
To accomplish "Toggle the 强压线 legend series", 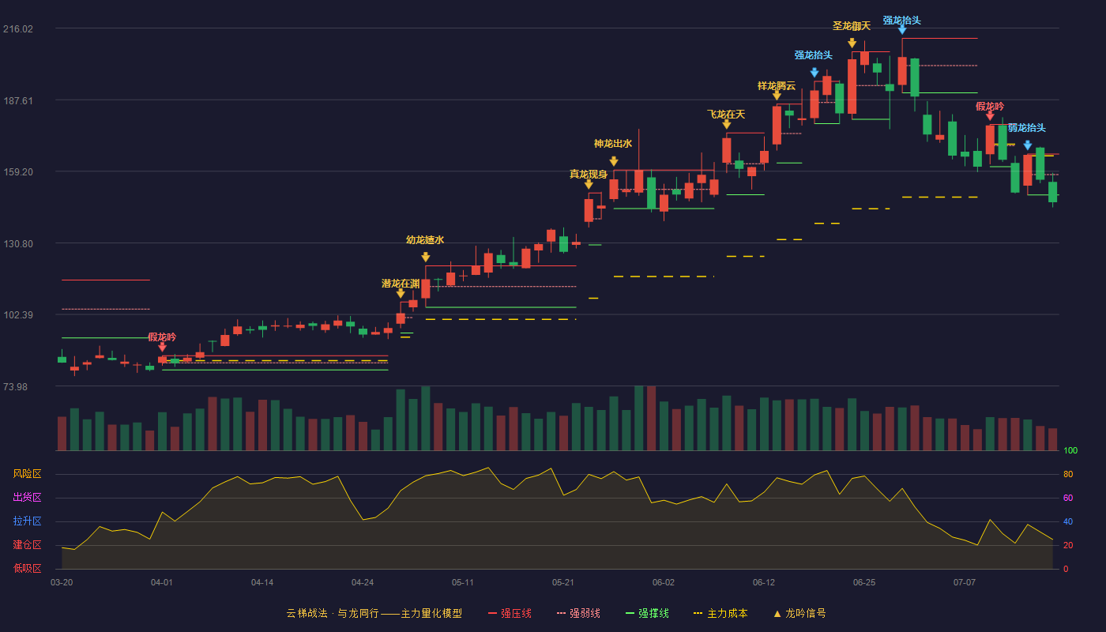I will point(510,613).
